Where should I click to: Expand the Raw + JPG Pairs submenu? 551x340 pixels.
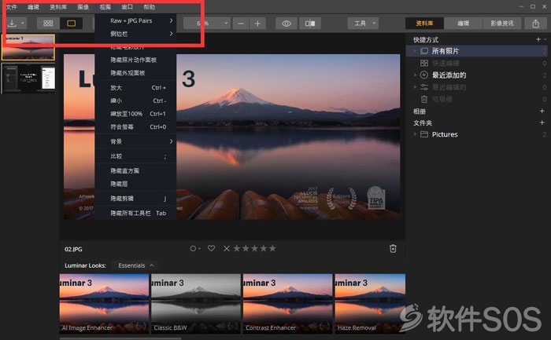pyautogui.click(x=135, y=20)
